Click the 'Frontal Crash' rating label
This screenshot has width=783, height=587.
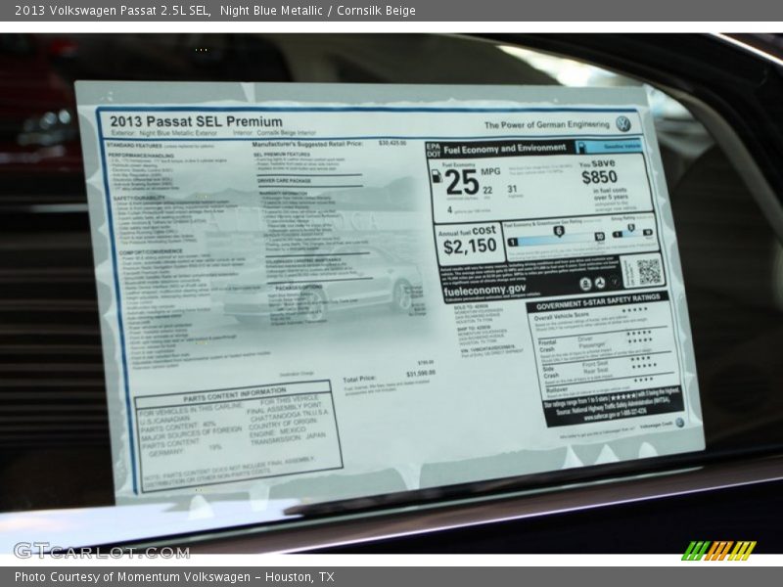[547, 346]
